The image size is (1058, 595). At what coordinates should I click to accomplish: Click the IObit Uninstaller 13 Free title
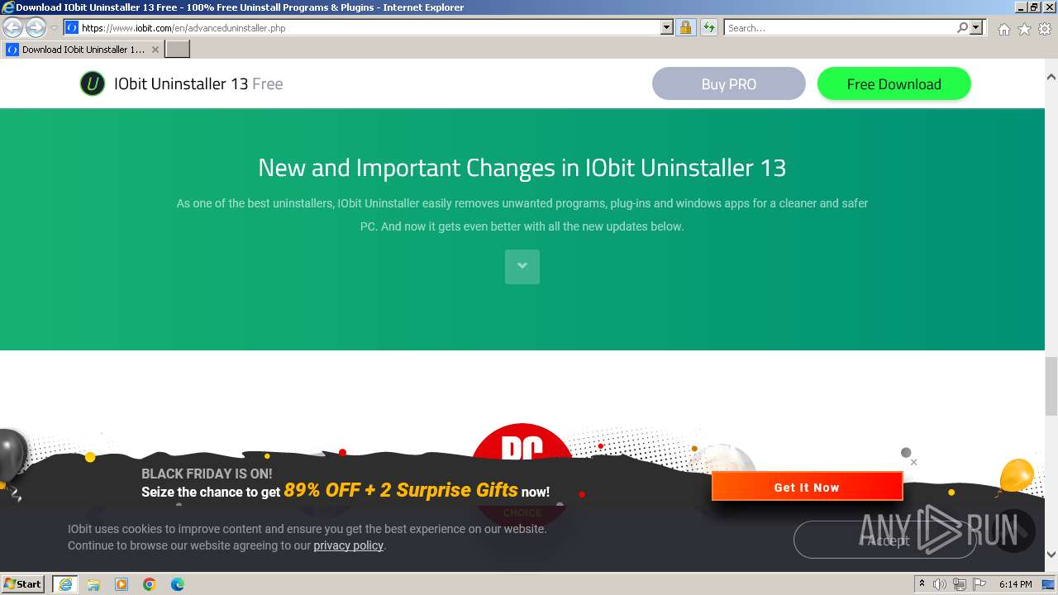coord(198,83)
